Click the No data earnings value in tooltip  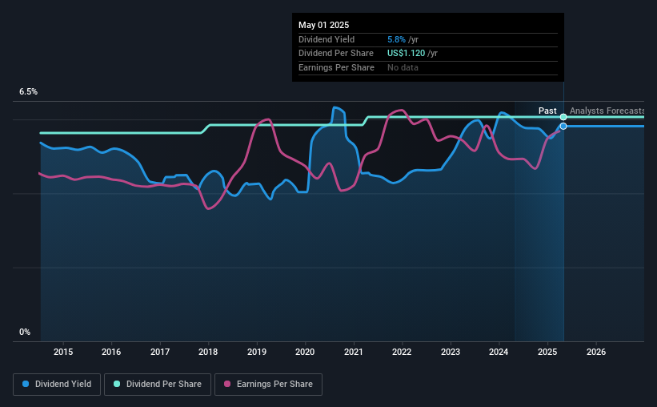[403, 67]
